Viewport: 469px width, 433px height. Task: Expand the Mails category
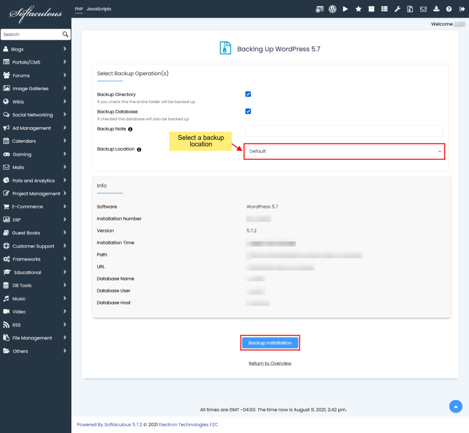coord(35,167)
